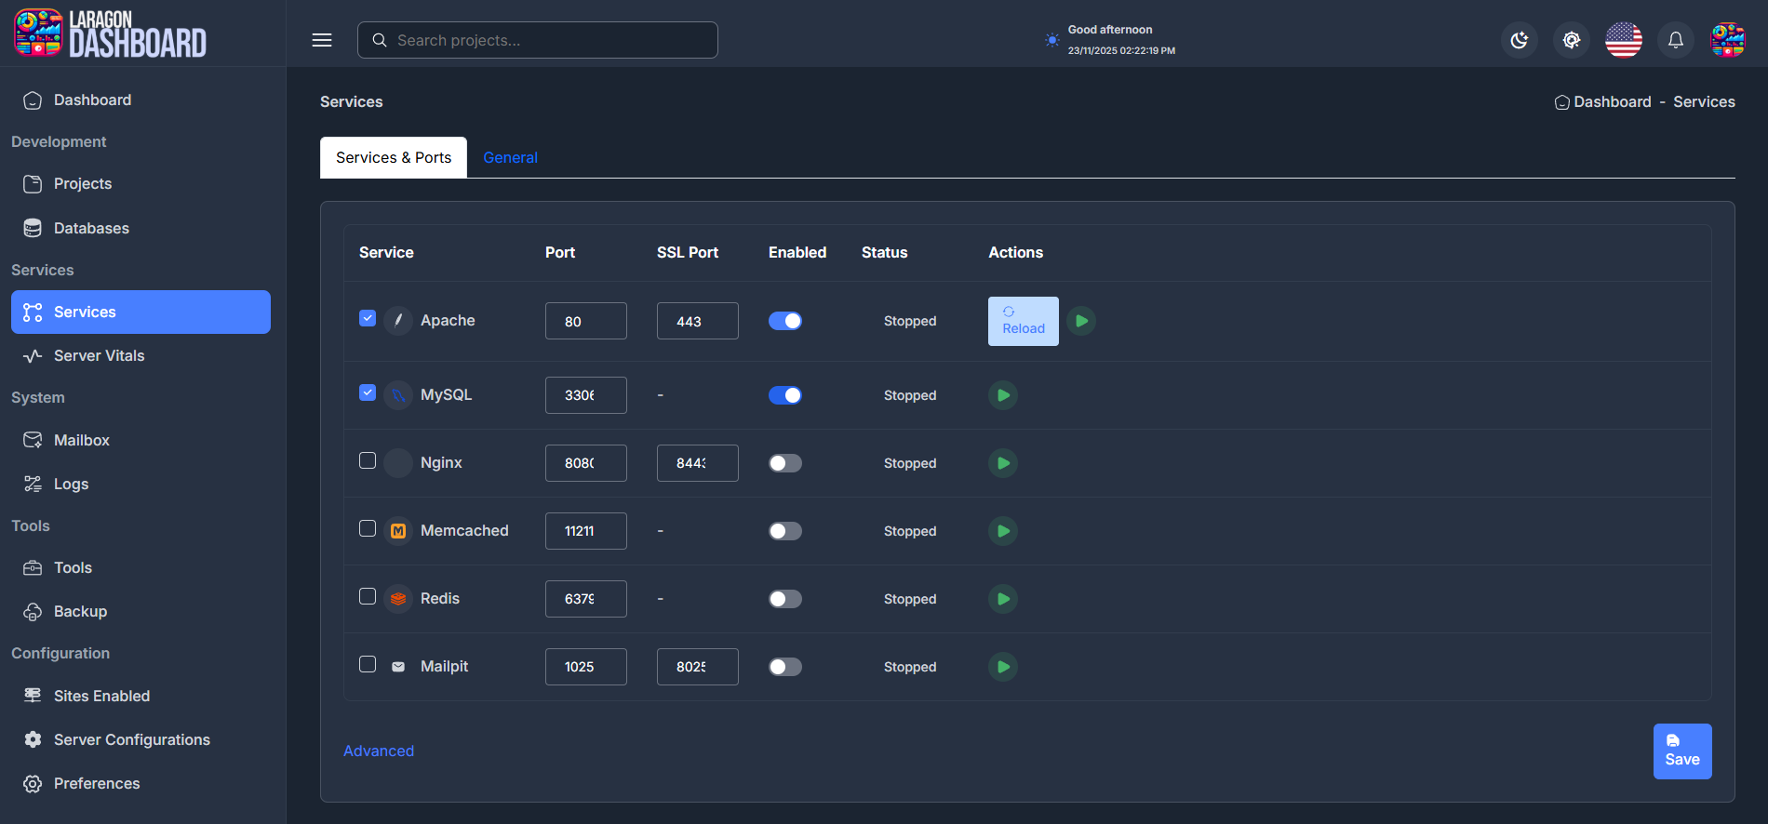Check the Mailpit service checkbox
Screen dimensions: 1768x824
pyautogui.click(x=368, y=664)
